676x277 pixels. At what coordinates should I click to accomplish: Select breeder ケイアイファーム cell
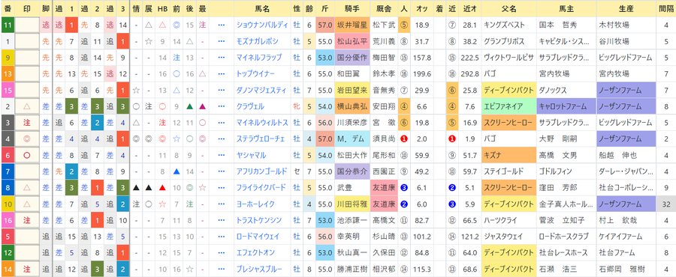tap(626, 237)
